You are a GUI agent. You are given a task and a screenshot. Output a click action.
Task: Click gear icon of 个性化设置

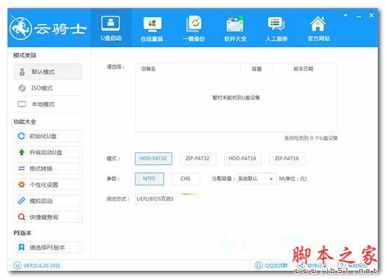pos(22,184)
